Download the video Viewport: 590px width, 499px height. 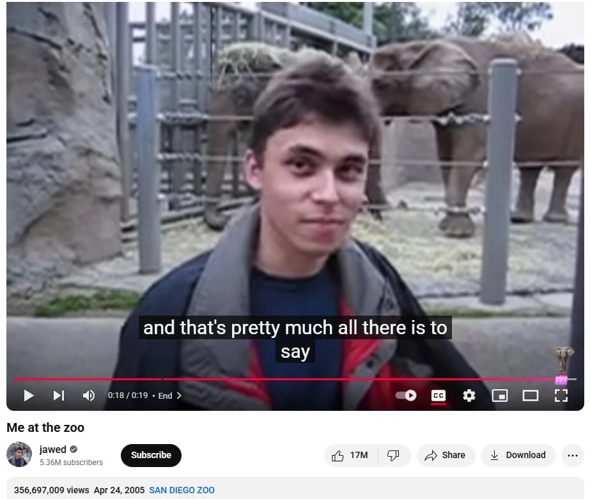518,456
